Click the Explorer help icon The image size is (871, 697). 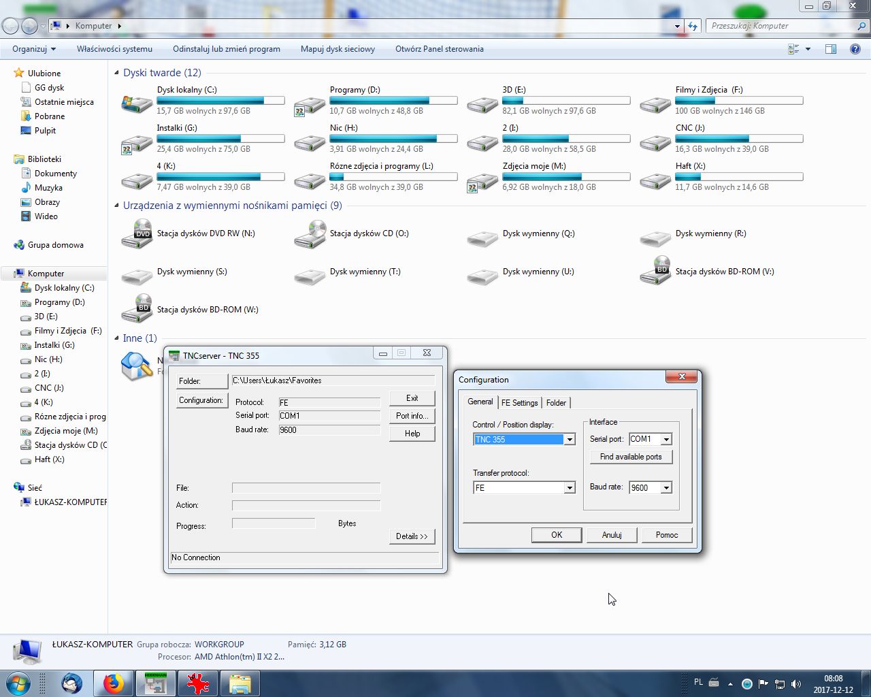click(x=855, y=49)
